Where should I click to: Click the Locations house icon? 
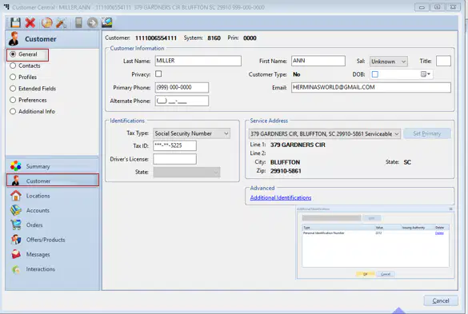16,196
